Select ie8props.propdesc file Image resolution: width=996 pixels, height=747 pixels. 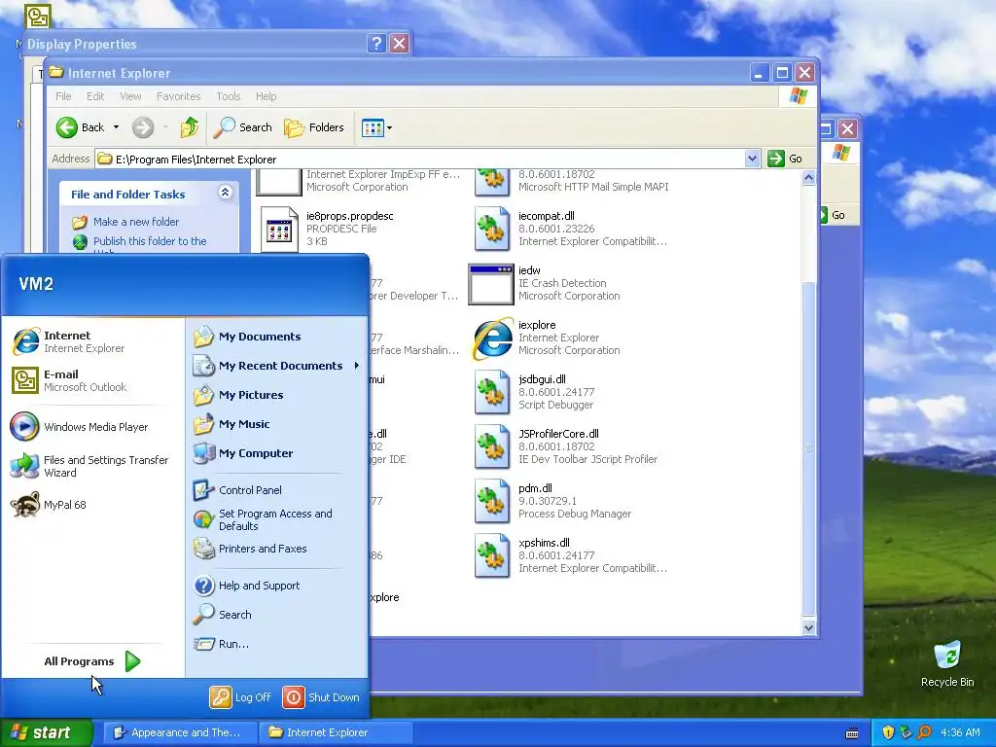pyautogui.click(x=328, y=229)
